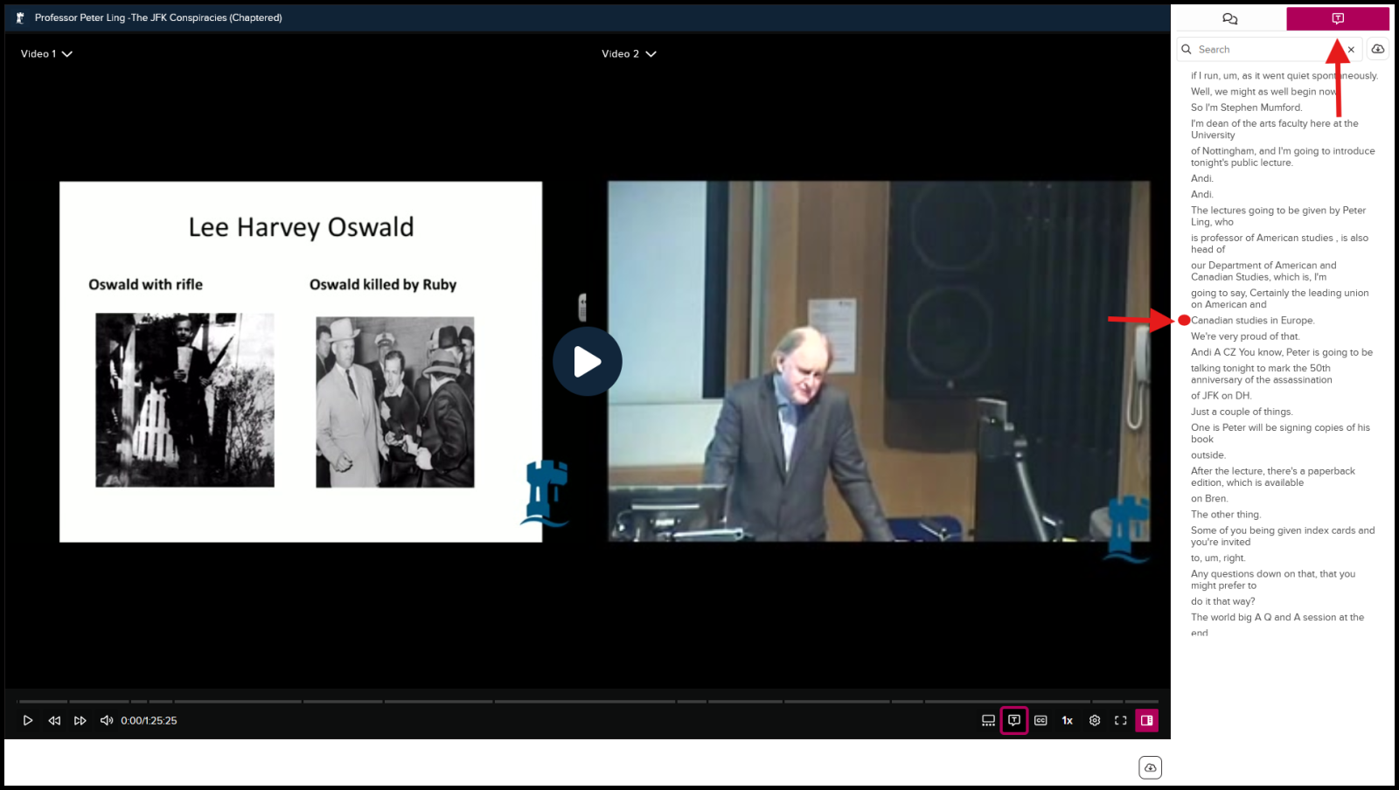
Task: Jump to line 'of JFK on DH.'
Action: click(x=1222, y=396)
